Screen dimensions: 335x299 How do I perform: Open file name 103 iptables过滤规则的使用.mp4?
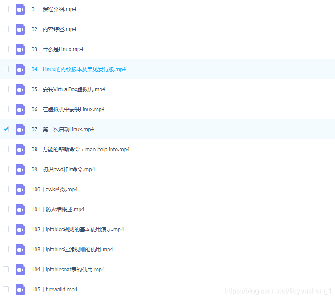click(x=72, y=249)
